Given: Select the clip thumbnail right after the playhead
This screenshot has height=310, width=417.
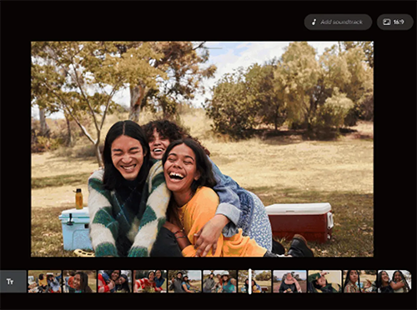Looking at the screenshot, I should (x=289, y=282).
